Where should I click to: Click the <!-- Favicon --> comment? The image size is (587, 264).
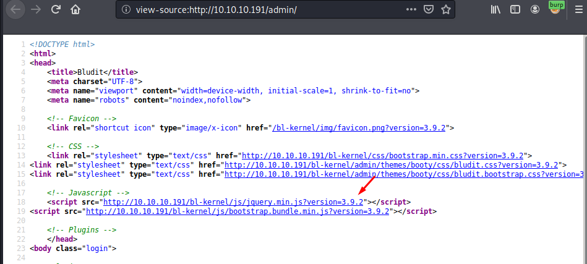coord(82,119)
